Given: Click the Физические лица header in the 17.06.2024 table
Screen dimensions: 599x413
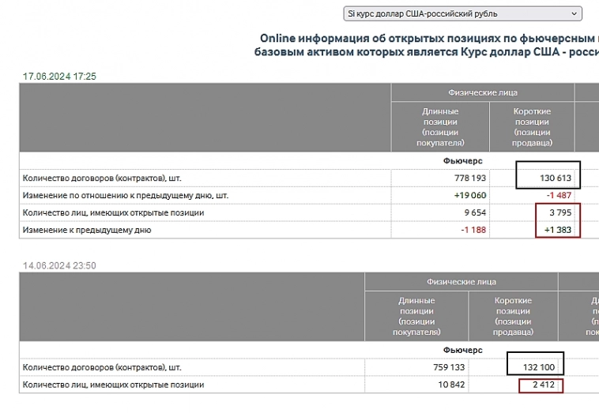Looking at the screenshot, I should pos(482,92).
